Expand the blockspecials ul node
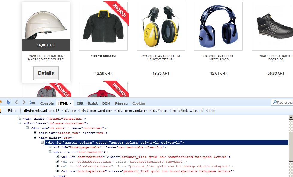Screen dimensions: 293x177 57,171
